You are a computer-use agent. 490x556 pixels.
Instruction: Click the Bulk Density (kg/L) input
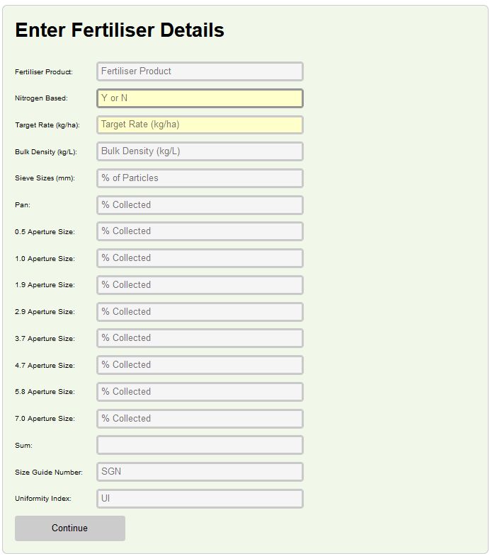[x=200, y=151]
